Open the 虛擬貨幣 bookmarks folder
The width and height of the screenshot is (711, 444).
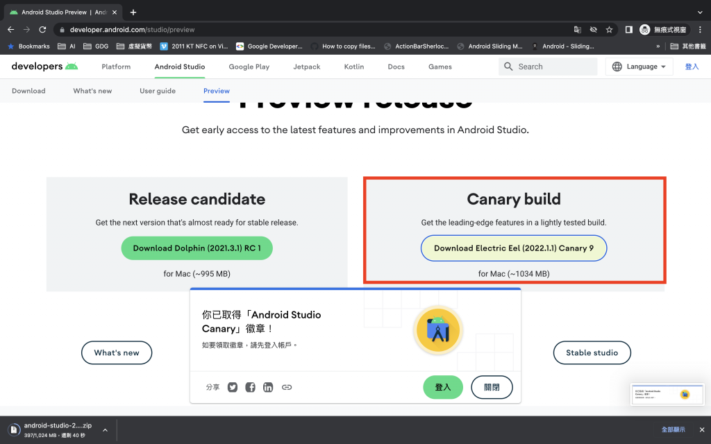point(134,46)
